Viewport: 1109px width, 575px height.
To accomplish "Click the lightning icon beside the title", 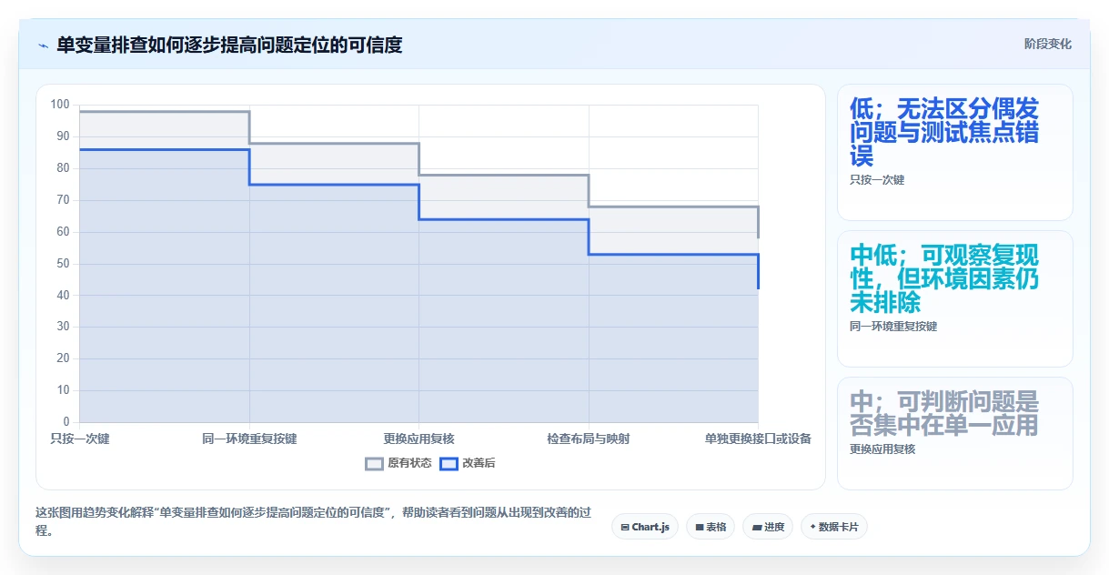I will [44, 45].
